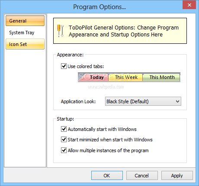Open the Application Look dropdown
199x186 pixels.
pyautogui.click(x=143, y=101)
